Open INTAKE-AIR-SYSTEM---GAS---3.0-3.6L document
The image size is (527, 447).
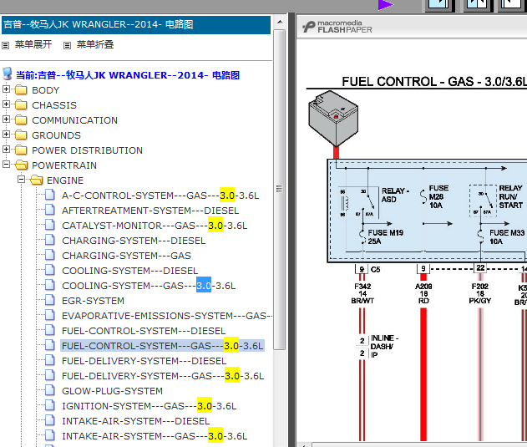(155, 436)
